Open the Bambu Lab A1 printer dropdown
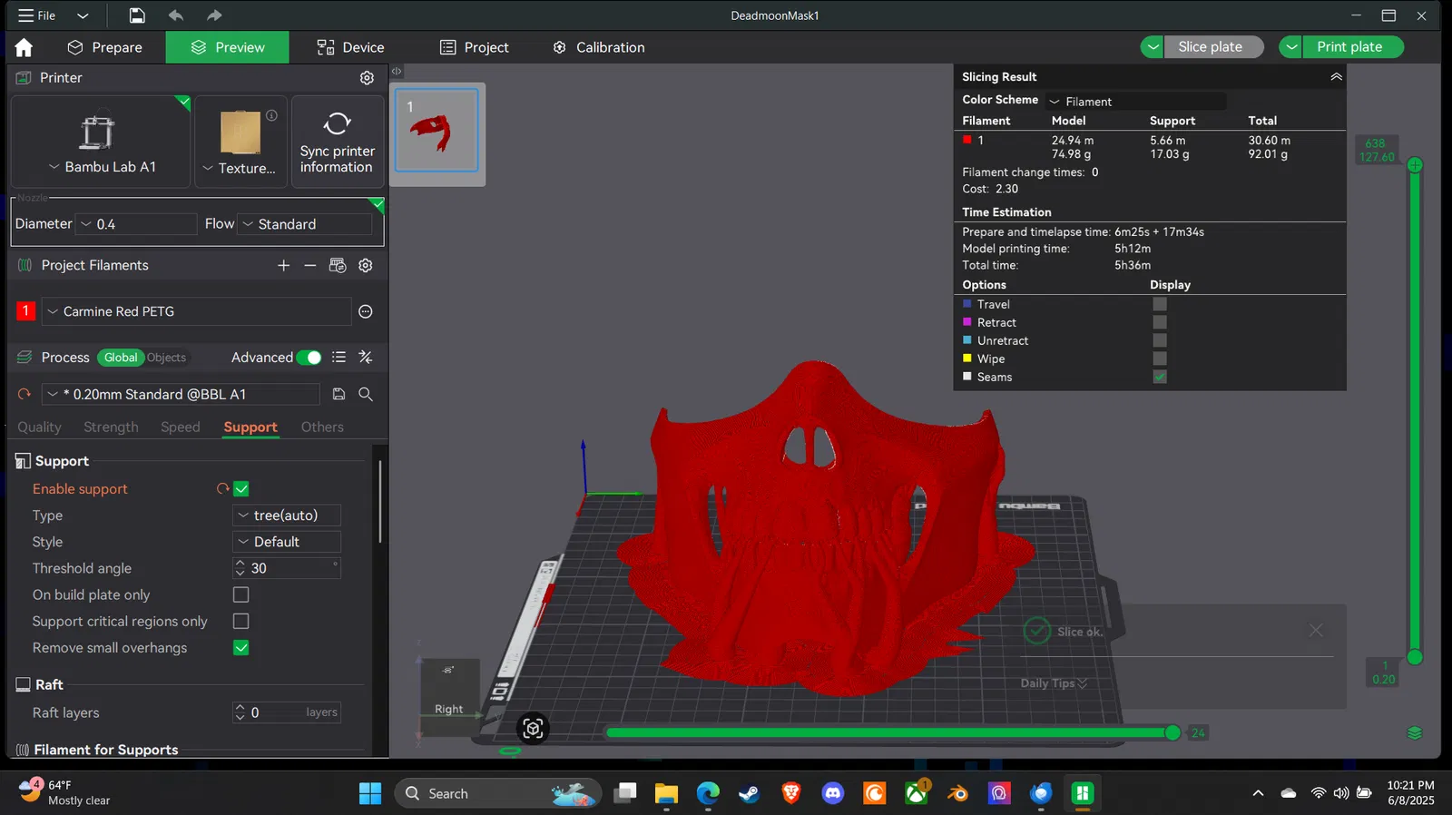Screen dimensions: 1452x815 coord(101,167)
